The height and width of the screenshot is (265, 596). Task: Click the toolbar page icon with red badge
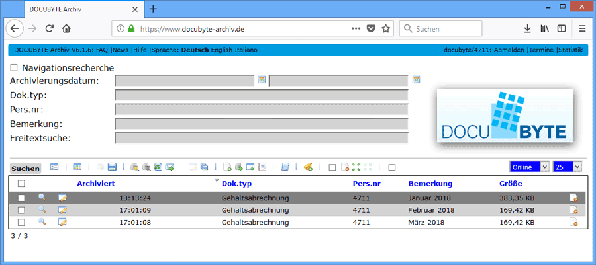pyautogui.click(x=345, y=167)
